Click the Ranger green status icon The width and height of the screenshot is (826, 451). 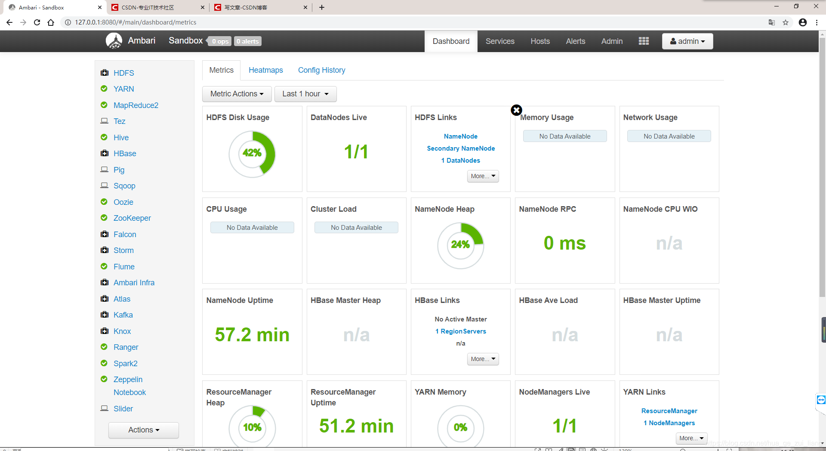(x=104, y=347)
